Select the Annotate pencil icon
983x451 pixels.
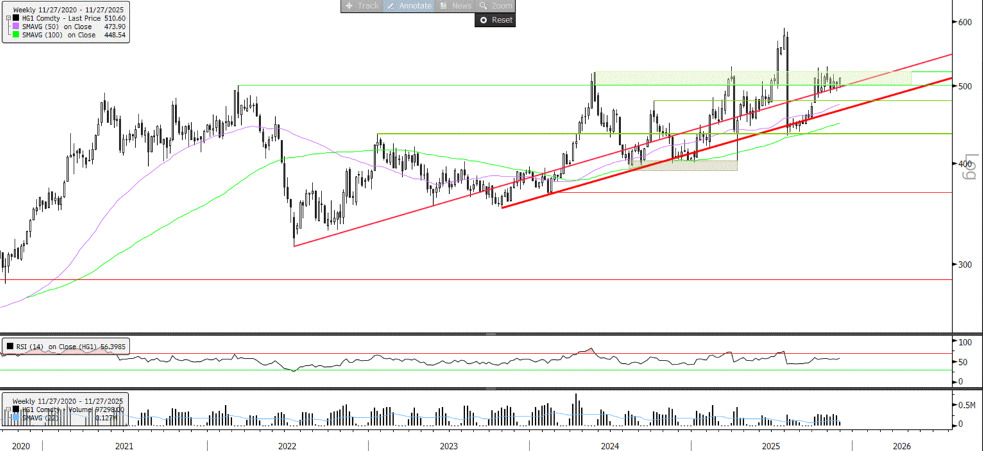pos(391,6)
